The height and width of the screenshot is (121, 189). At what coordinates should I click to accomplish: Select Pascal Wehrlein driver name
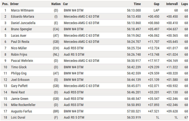[22, 61]
